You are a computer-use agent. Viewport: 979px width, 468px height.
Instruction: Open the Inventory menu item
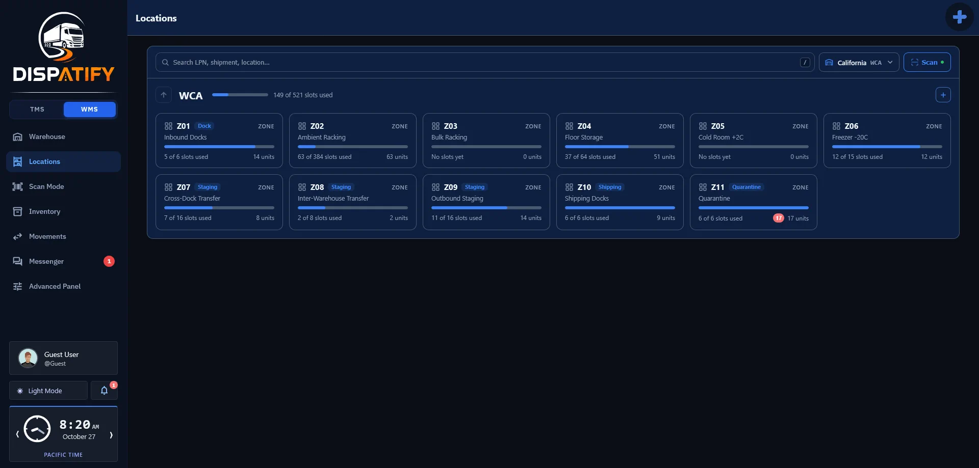coord(63,211)
